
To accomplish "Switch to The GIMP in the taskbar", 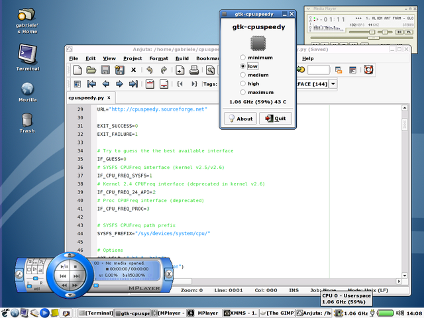I will (277, 313).
